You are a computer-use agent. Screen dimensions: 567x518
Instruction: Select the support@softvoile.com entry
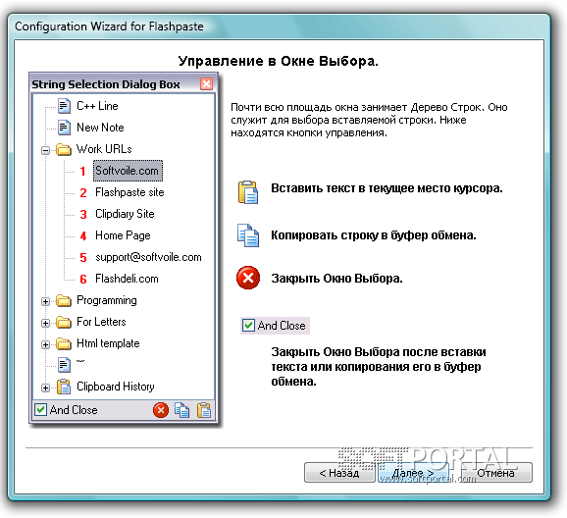click(x=148, y=257)
